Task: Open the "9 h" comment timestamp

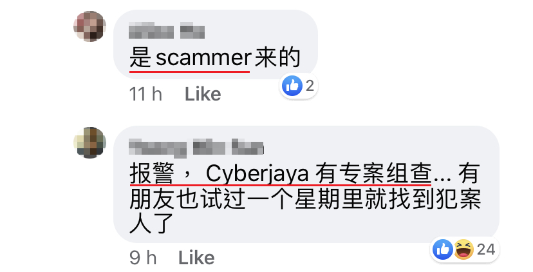Action: pyautogui.click(x=143, y=258)
